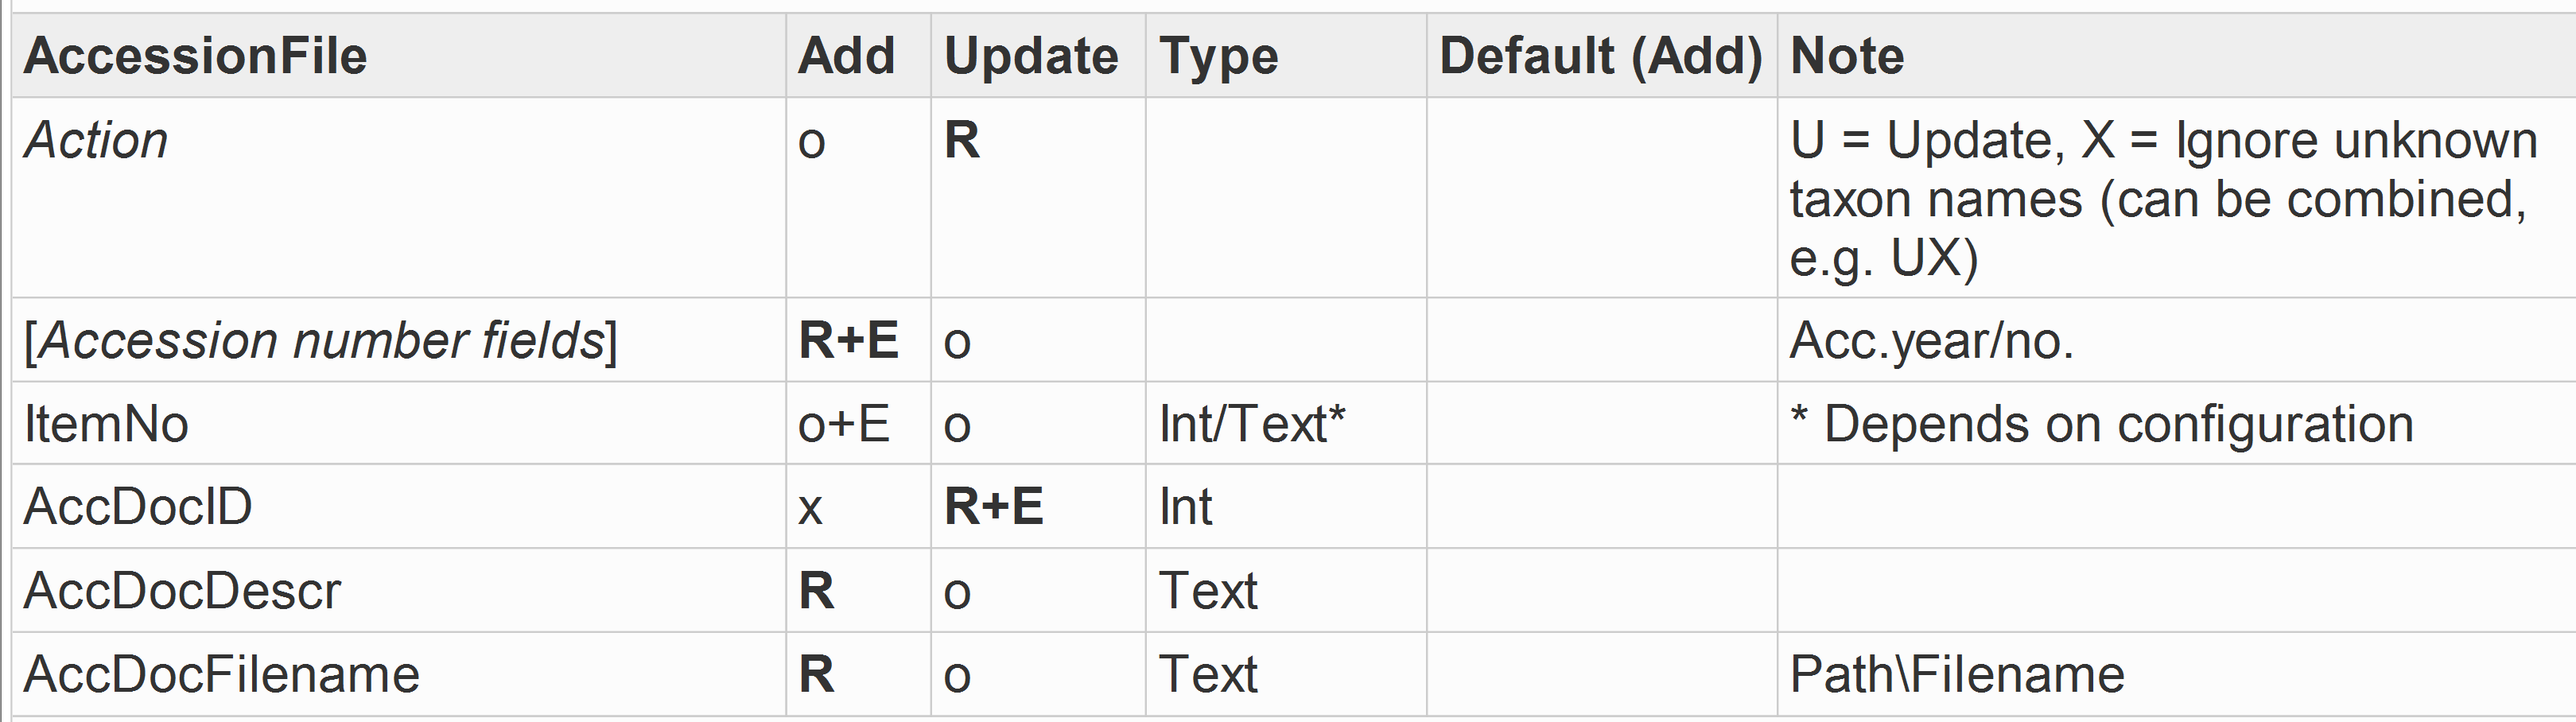
Task: Click the Default (Add) column header
Action: 1600,55
